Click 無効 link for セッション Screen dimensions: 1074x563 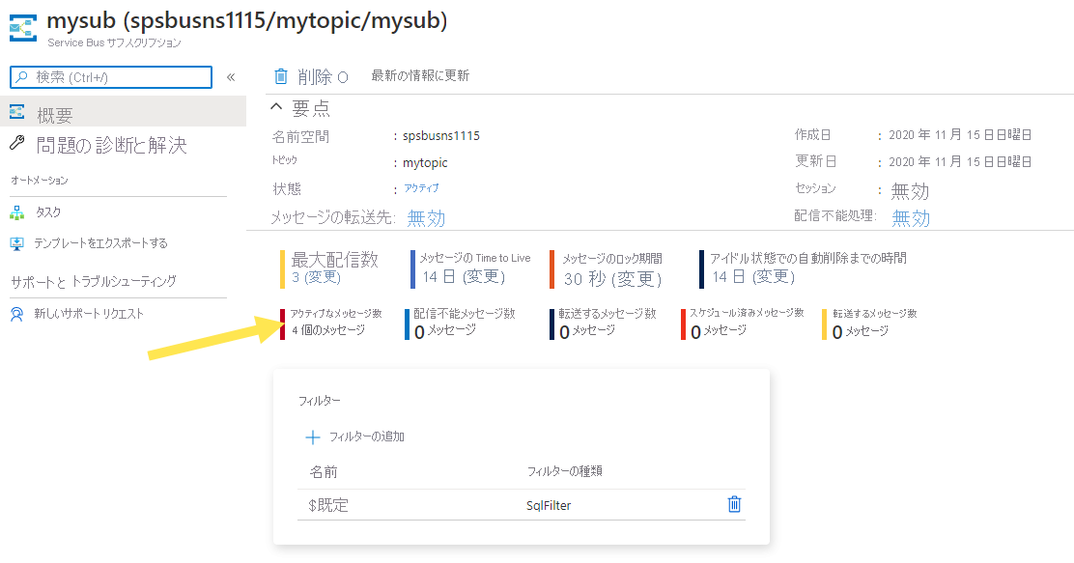coord(910,191)
